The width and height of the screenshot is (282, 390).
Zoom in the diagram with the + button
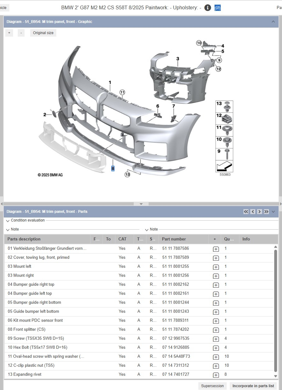pos(9,33)
